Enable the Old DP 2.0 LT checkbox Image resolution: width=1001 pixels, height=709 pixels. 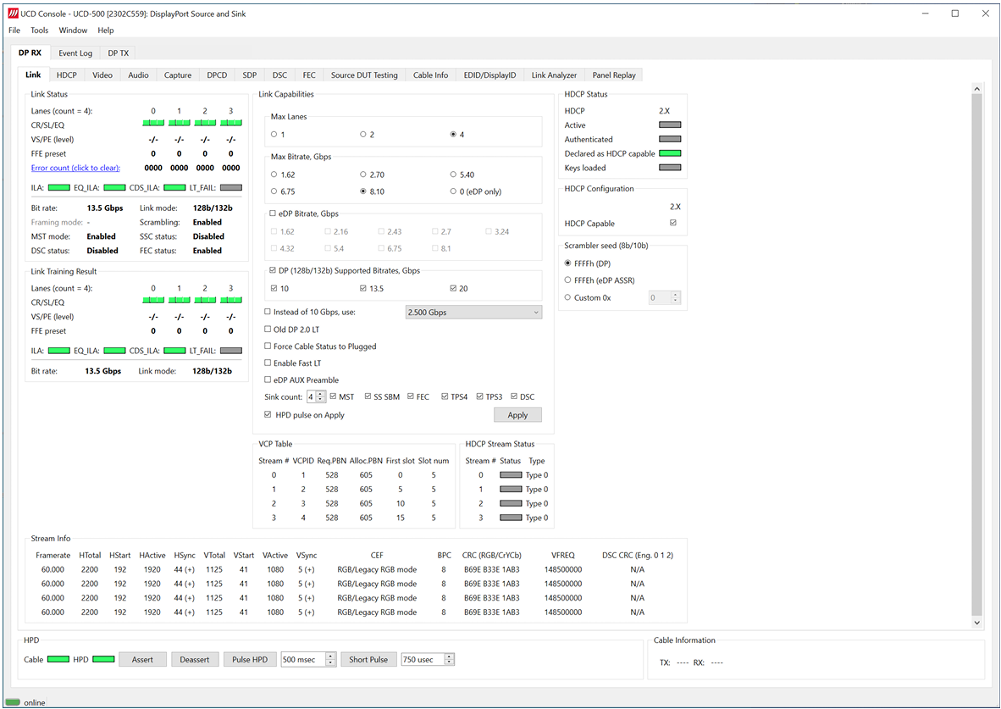click(268, 330)
